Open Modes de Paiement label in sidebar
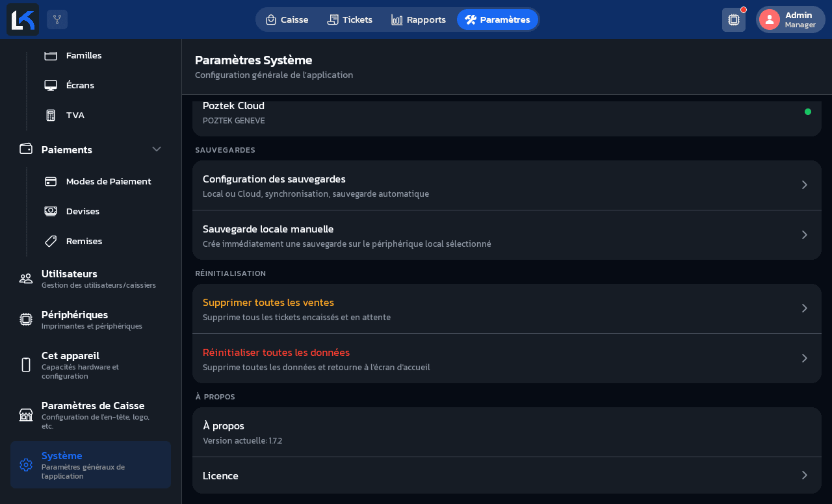The width and height of the screenshot is (832, 504). [x=109, y=181]
